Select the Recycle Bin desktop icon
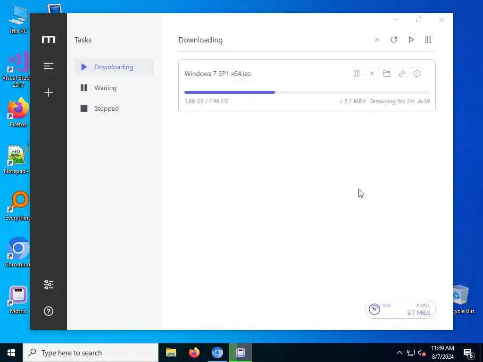 pyautogui.click(x=462, y=299)
